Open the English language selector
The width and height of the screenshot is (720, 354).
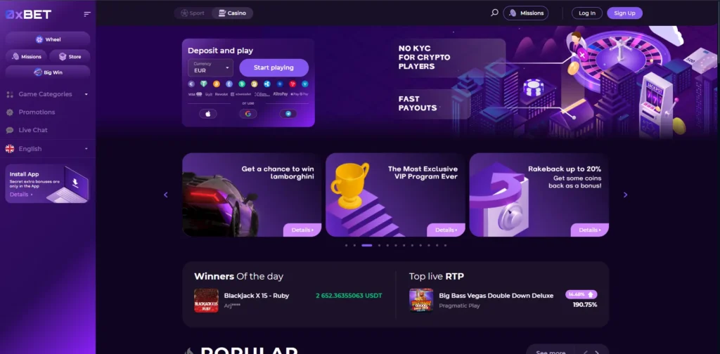pos(48,149)
